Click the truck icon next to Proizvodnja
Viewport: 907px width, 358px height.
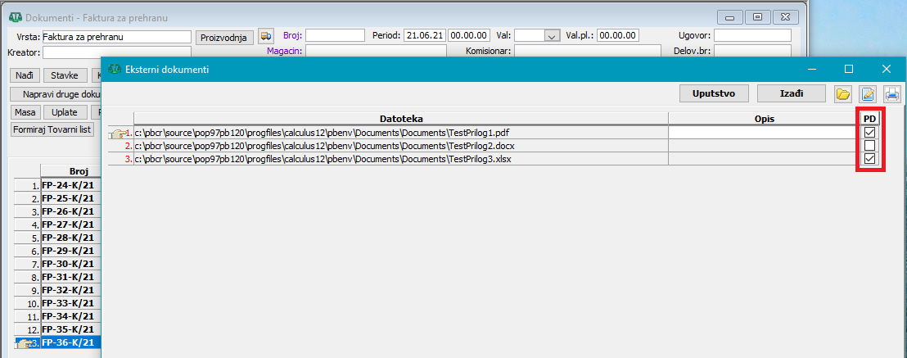click(x=266, y=36)
